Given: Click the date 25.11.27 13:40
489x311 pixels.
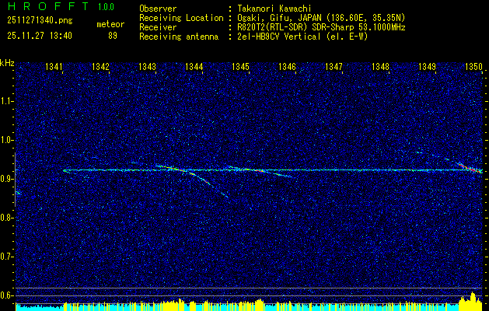Looking at the screenshot, I should [40, 36].
